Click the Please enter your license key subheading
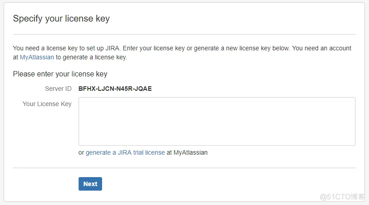Screen dimensions: 369x205 pos(60,74)
